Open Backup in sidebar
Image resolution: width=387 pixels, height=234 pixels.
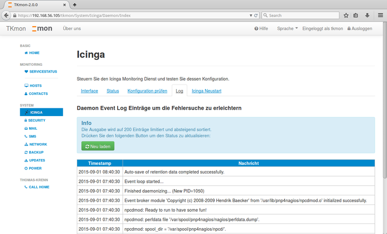click(x=34, y=152)
